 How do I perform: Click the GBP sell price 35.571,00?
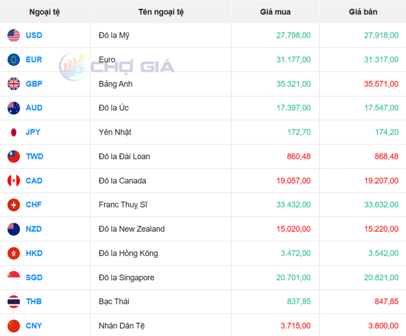click(381, 84)
